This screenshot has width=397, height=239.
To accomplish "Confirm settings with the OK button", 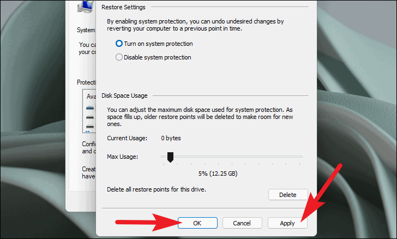I will pos(197,223).
